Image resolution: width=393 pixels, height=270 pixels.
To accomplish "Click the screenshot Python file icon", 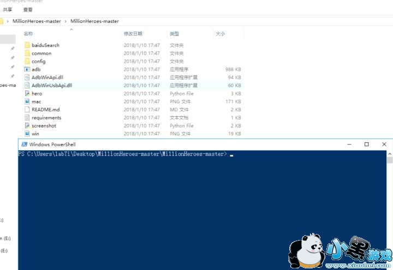I will click(x=27, y=125).
